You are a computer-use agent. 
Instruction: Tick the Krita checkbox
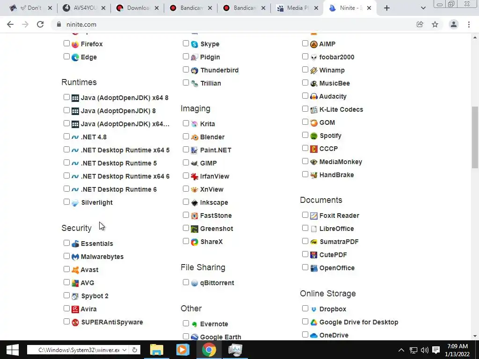pos(186,123)
